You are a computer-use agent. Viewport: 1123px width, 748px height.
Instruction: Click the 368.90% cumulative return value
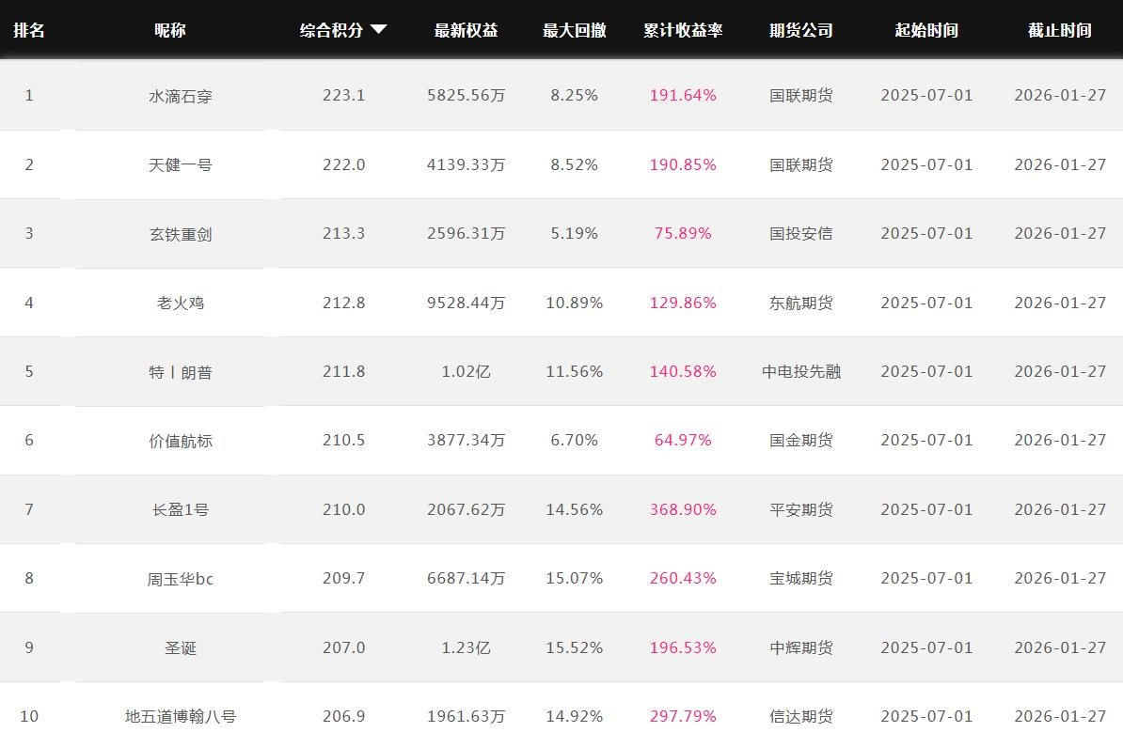[x=683, y=509]
